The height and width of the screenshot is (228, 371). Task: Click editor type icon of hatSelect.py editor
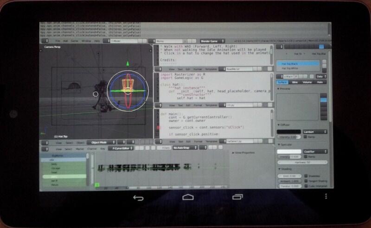158,142
